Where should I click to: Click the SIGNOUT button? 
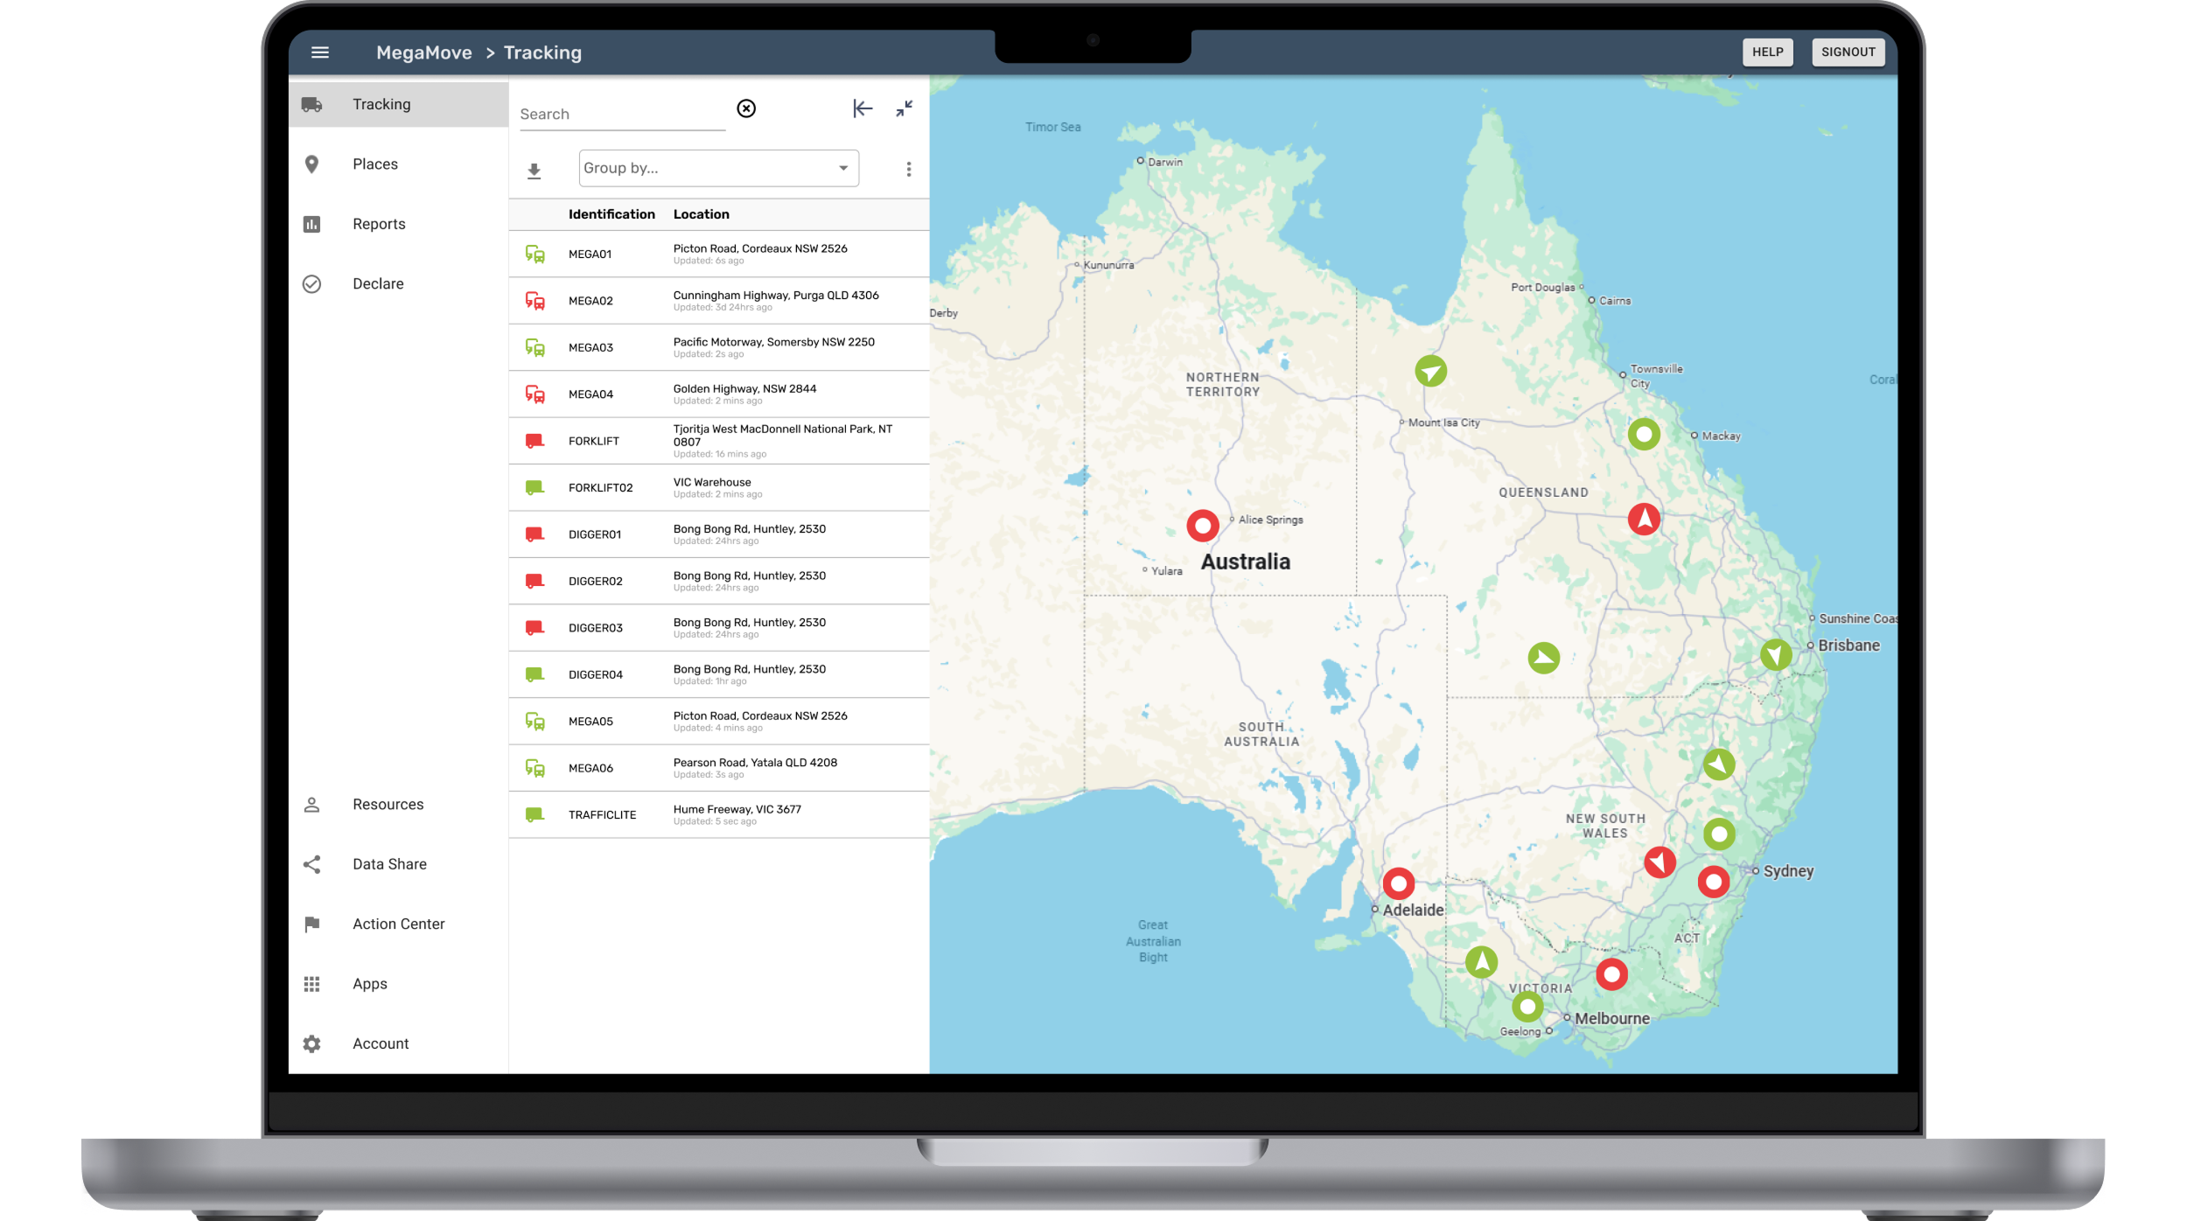pyautogui.click(x=1848, y=52)
